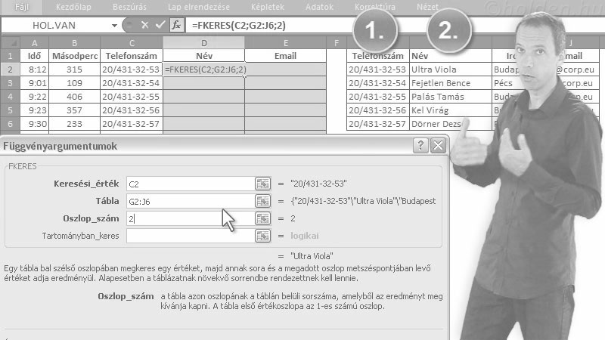The image size is (605, 340).
Task: Click column C cell 20/431-32-54
Action: (132, 83)
